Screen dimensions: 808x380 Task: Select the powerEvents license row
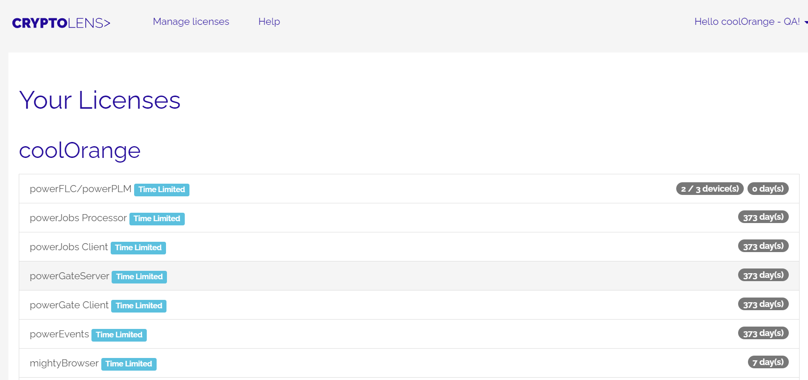pyautogui.click(x=409, y=334)
